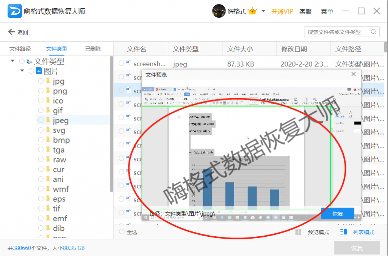Click the app logo icon
This screenshot has height=256, width=388.
point(15,11)
